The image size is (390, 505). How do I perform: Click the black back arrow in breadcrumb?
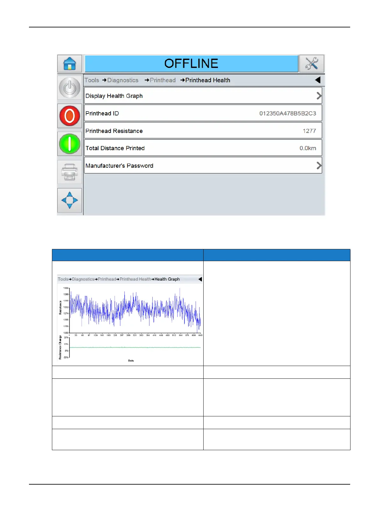(318, 80)
